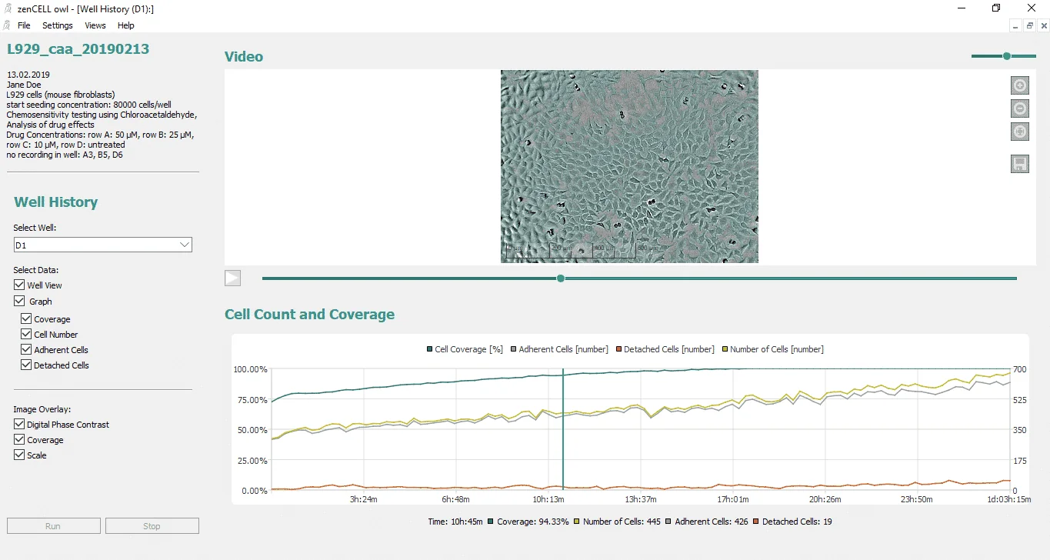Click the Run button
The height and width of the screenshot is (560, 1050).
pos(53,526)
